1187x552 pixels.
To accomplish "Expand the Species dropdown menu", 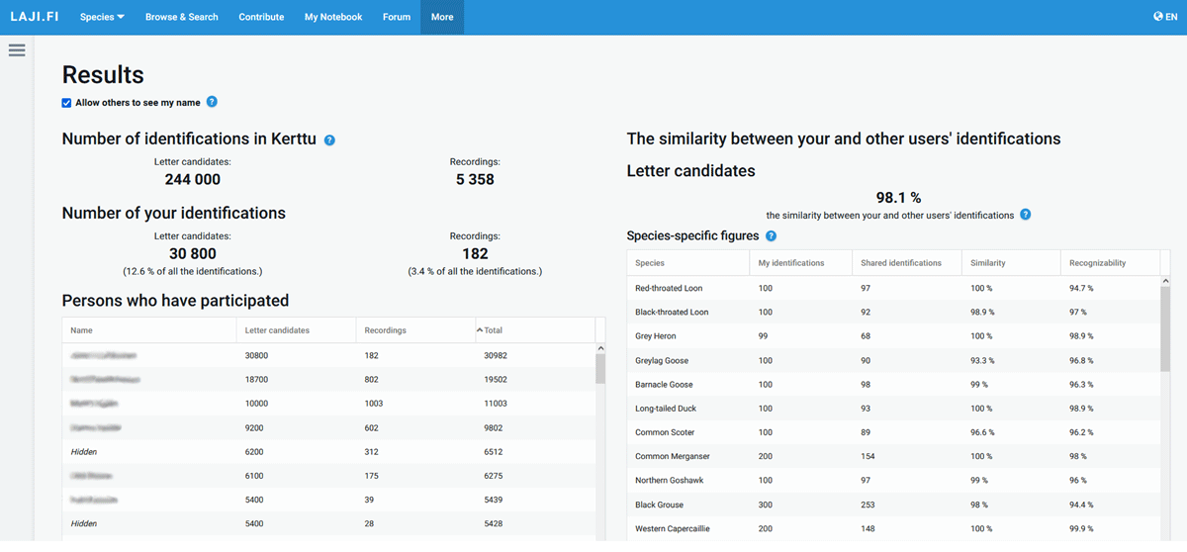I will (102, 17).
